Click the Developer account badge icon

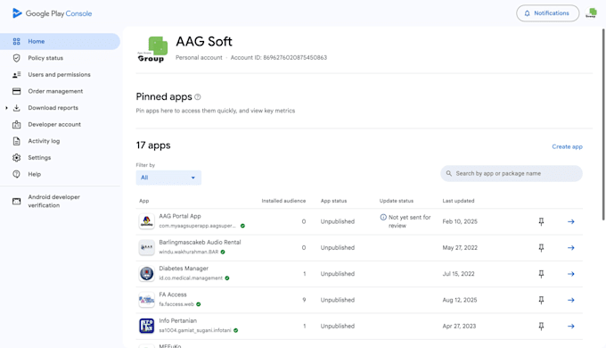[16, 125]
